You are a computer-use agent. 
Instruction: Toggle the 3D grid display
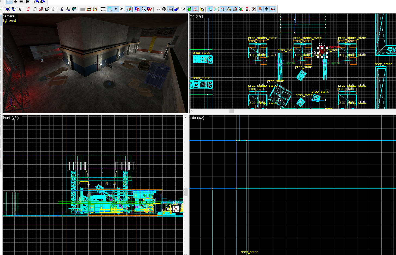[x=15, y=1]
